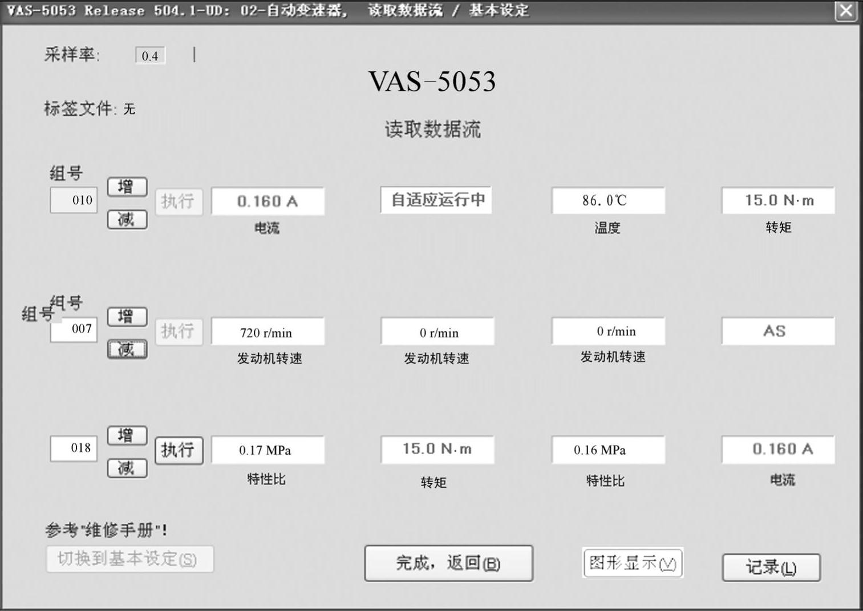Click the 0.160 A value in group 010

268,201
